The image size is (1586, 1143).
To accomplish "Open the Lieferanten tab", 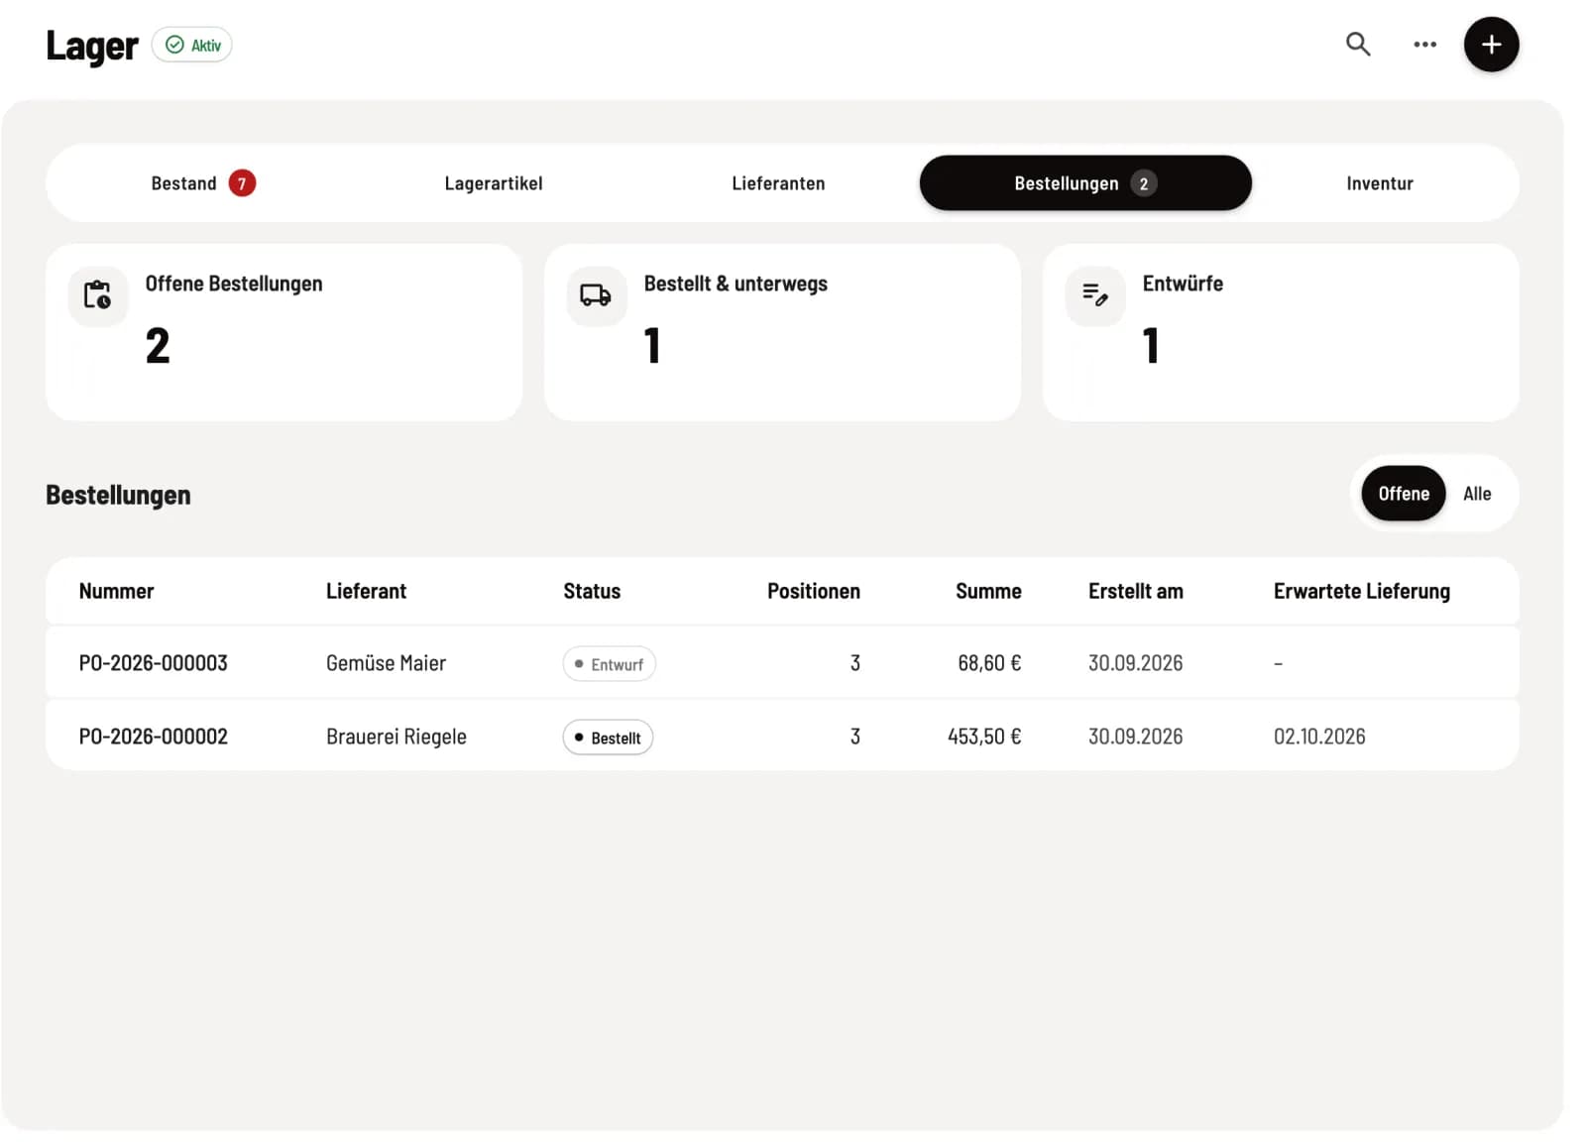I will pos(778,183).
